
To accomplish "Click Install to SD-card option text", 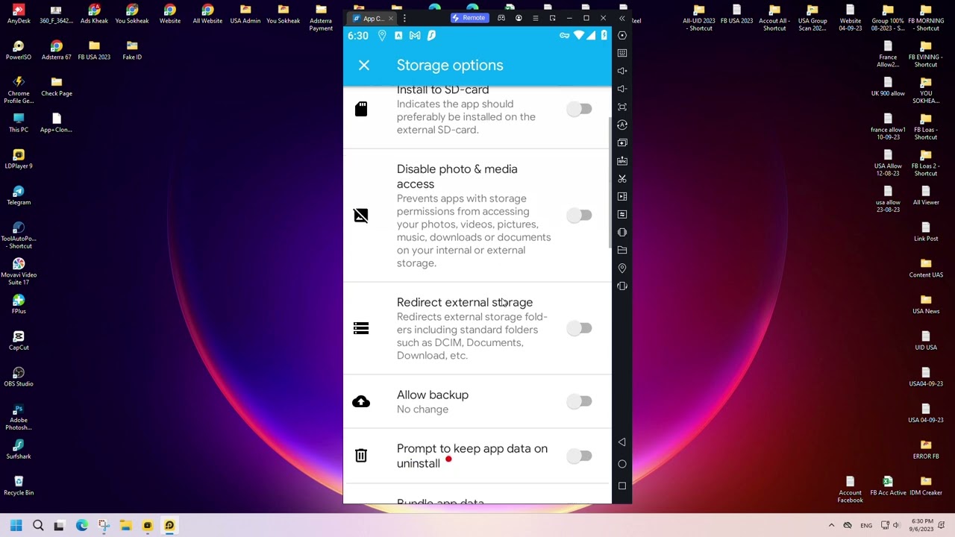I will point(442,89).
